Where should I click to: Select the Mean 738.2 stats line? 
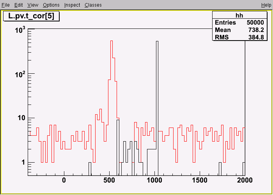pyautogui.click(x=239, y=30)
